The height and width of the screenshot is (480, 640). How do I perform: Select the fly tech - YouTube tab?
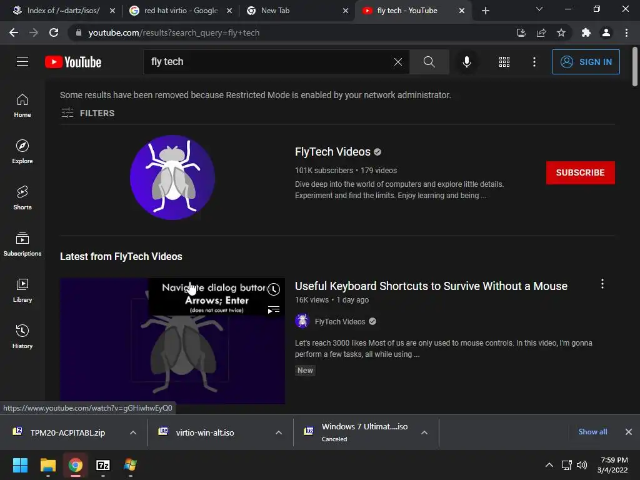(412, 11)
